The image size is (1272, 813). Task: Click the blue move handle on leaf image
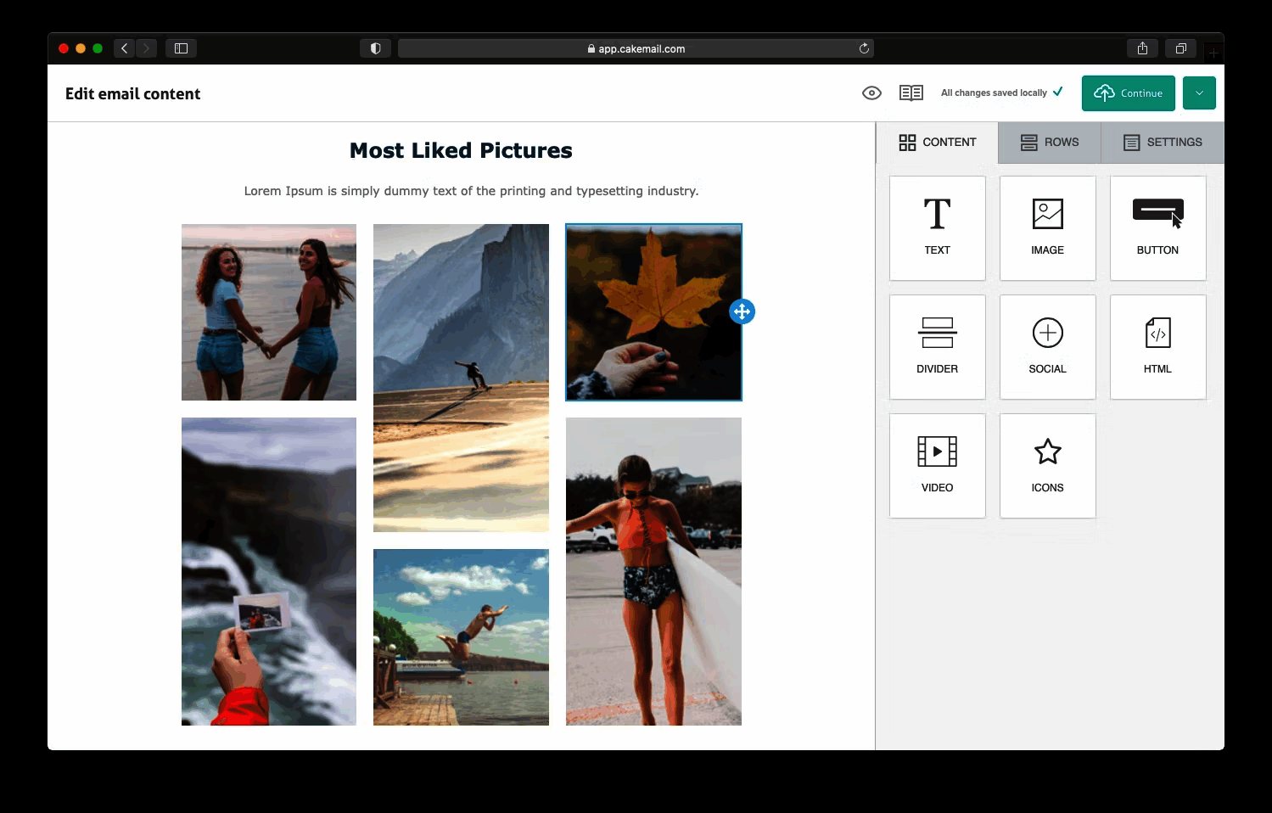coord(742,311)
